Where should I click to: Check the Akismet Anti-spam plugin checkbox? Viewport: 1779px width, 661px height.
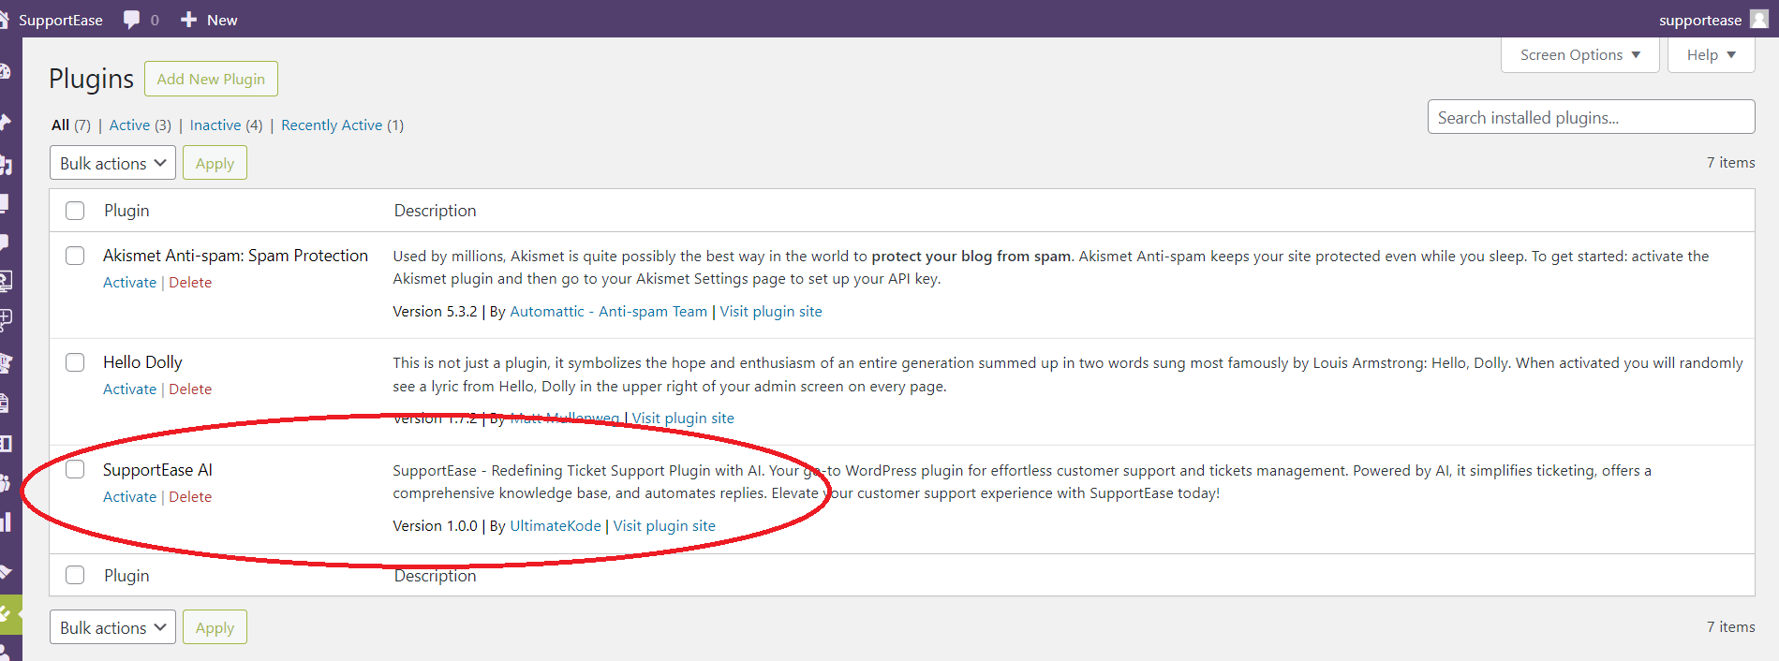coord(75,256)
